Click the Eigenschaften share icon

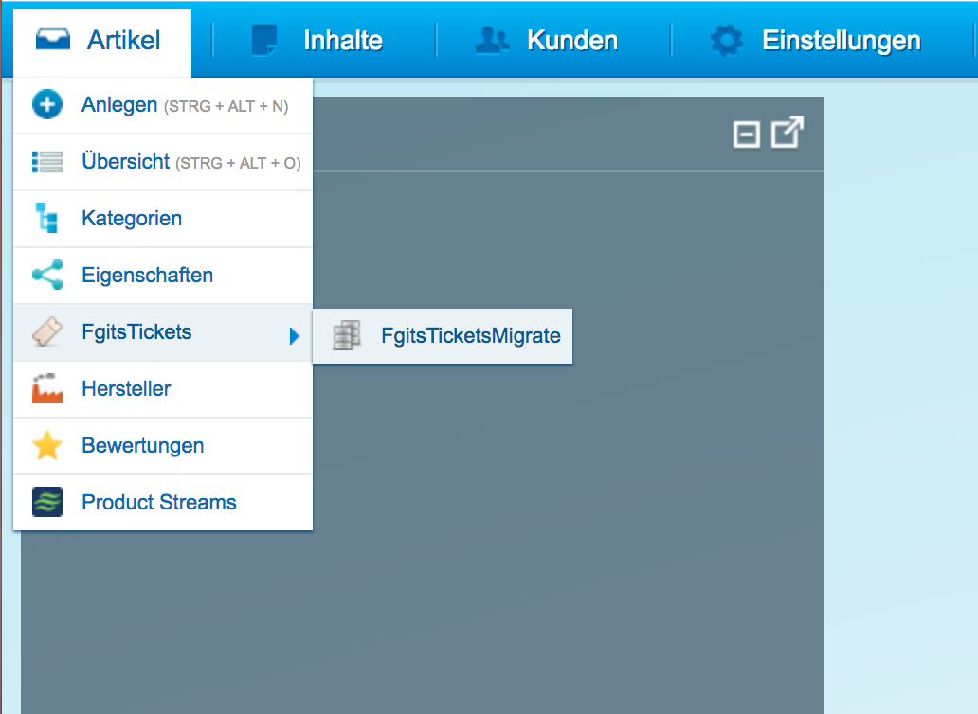pos(47,275)
